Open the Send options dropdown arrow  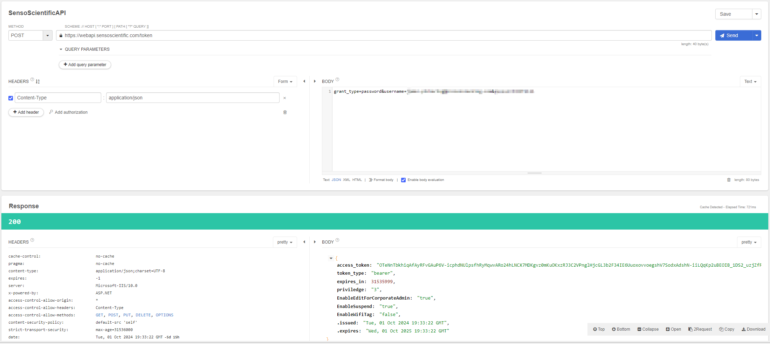757,35
